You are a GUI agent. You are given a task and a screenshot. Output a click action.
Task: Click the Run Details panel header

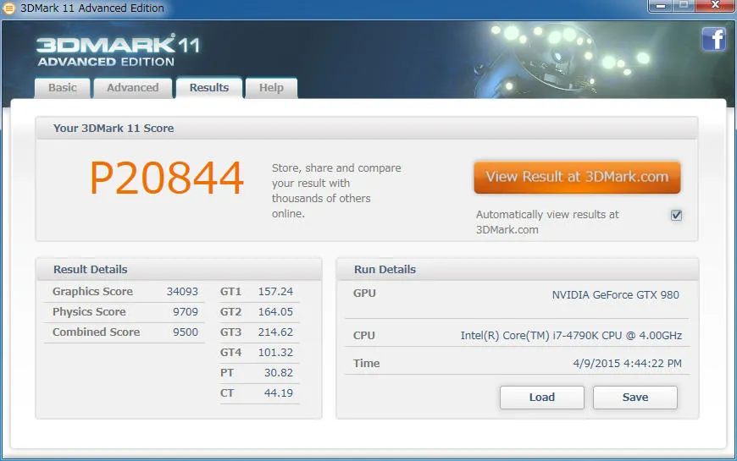pos(517,269)
